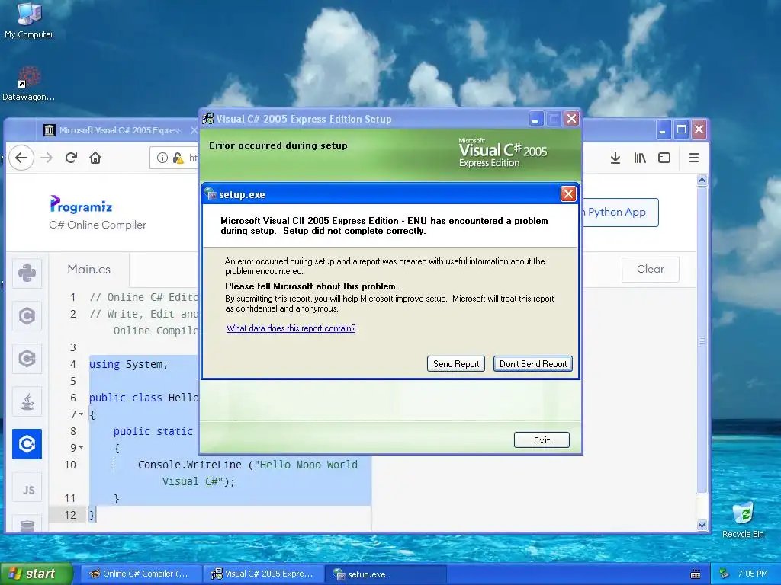The image size is (781, 585).
Task: Maximize the browser window
Action: coord(681,129)
